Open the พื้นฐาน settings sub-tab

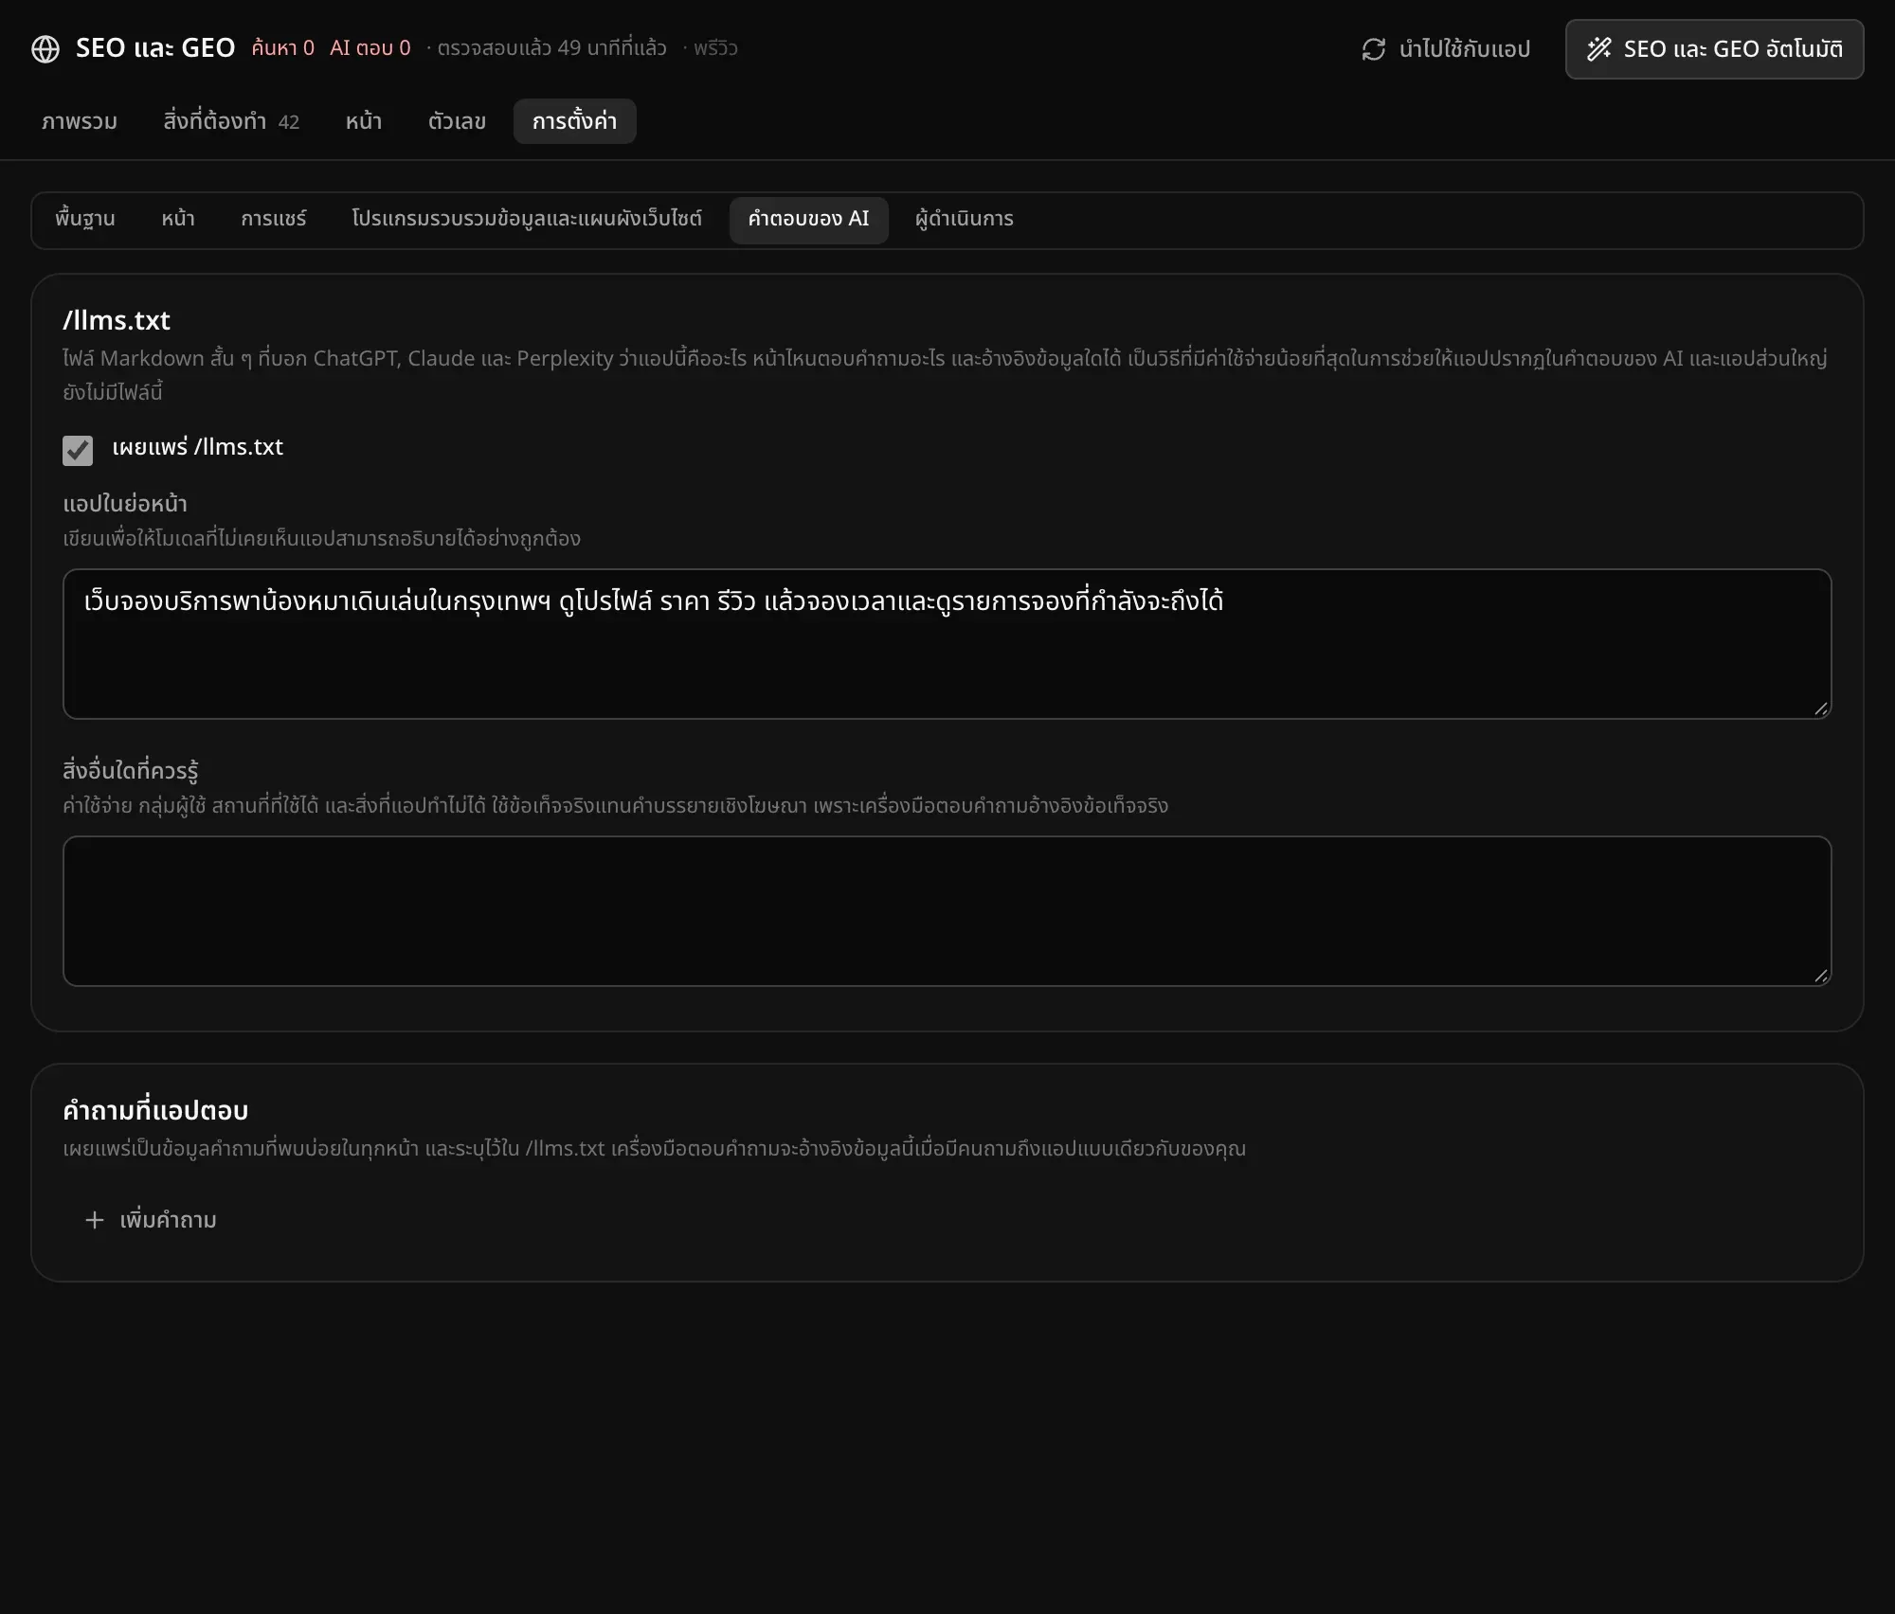85,219
